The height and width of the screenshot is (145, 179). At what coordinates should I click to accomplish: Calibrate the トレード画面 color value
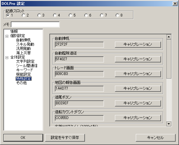(x=138, y=74)
